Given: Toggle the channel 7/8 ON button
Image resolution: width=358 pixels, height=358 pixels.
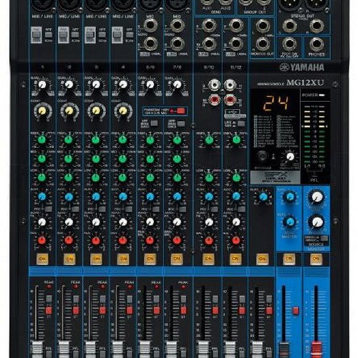Looking at the screenshot, I should coord(177,259).
